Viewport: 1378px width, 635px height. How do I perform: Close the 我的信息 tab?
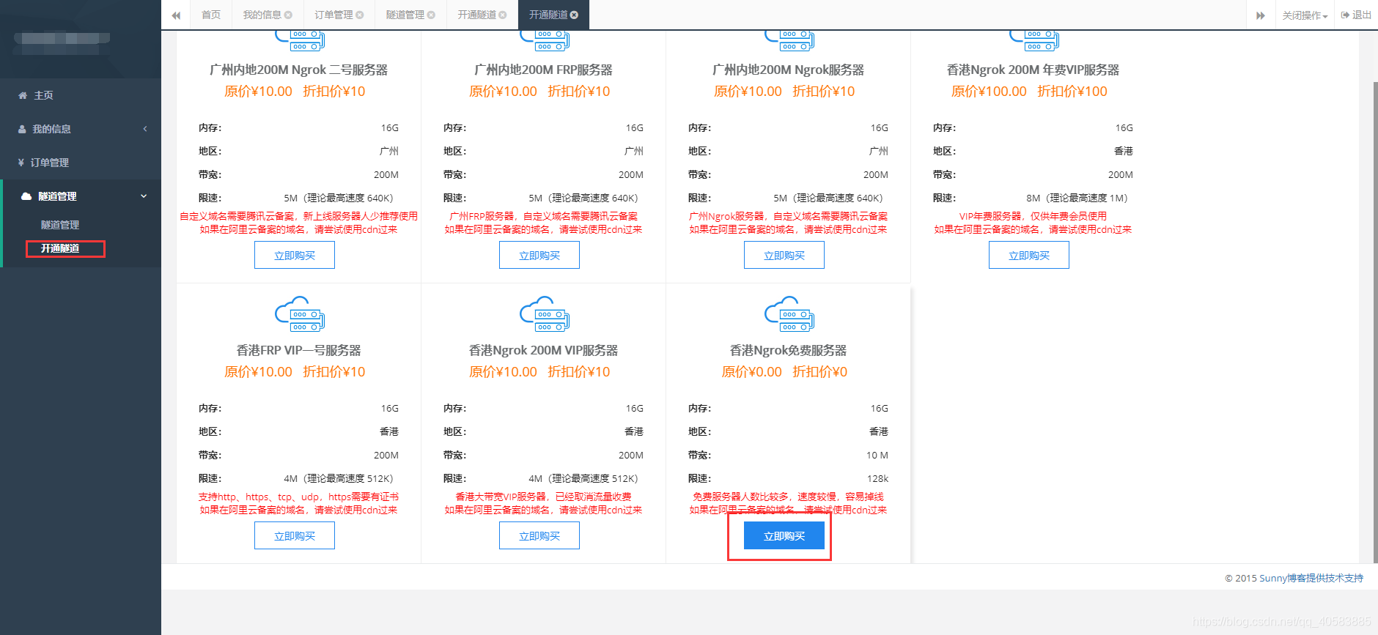pos(288,15)
